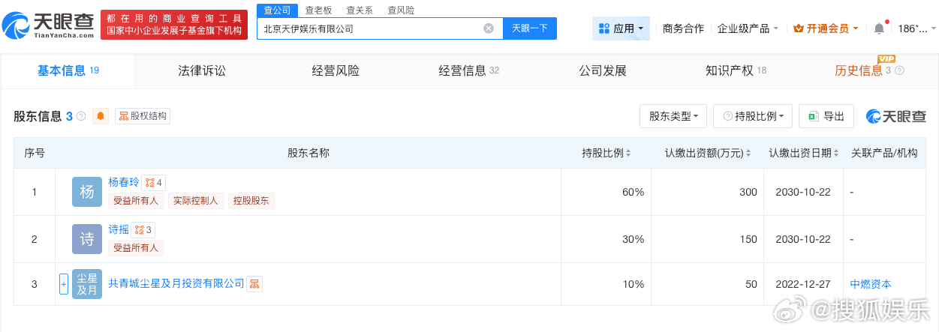Click the 诗 avatar tile
This screenshot has height=332, width=939.
click(x=87, y=240)
